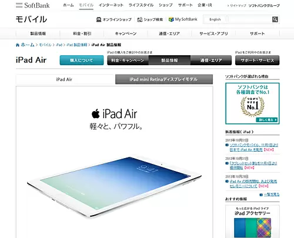Click into the site search field

250,19
